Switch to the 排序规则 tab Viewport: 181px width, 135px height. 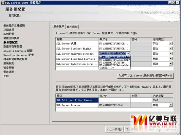click(72, 27)
